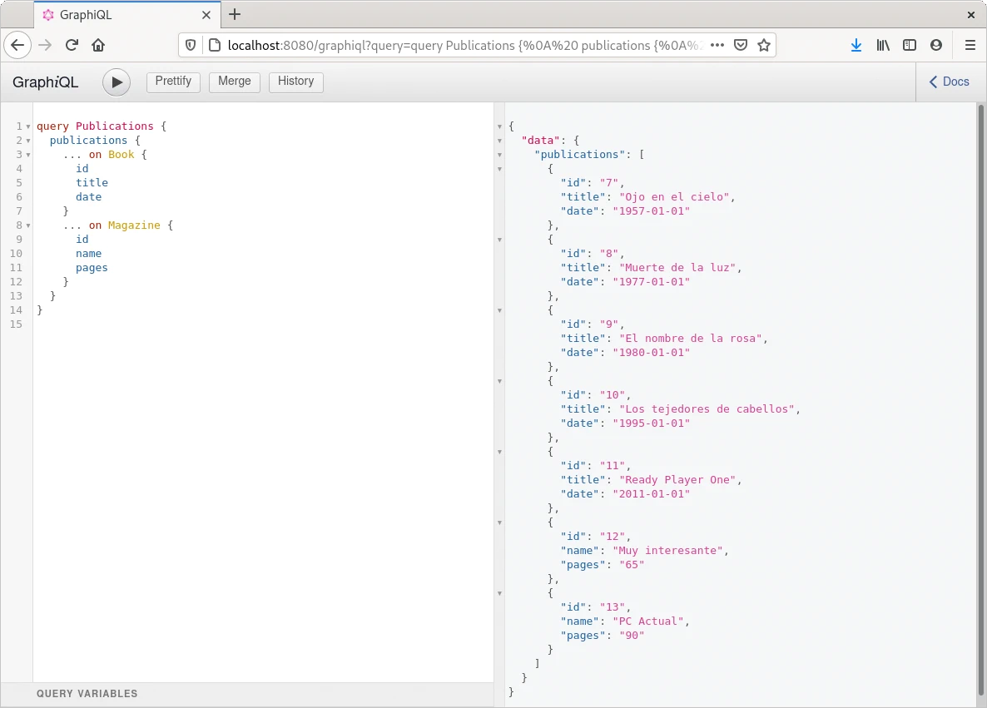The height and width of the screenshot is (708, 987).
Task: Run the query with the Execute play button
Action: 117,82
